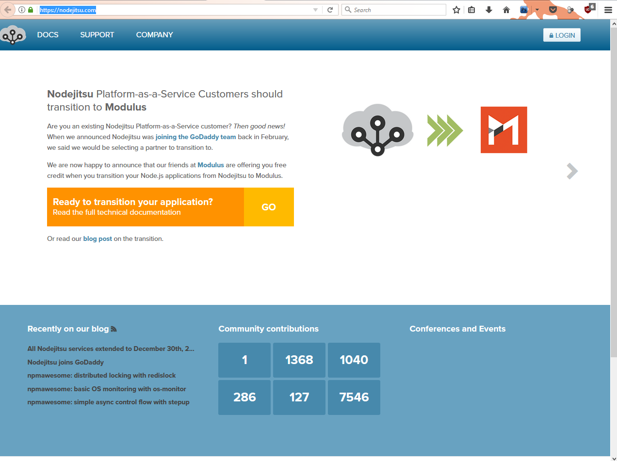Open the distributed locking with redislock post

101,375
